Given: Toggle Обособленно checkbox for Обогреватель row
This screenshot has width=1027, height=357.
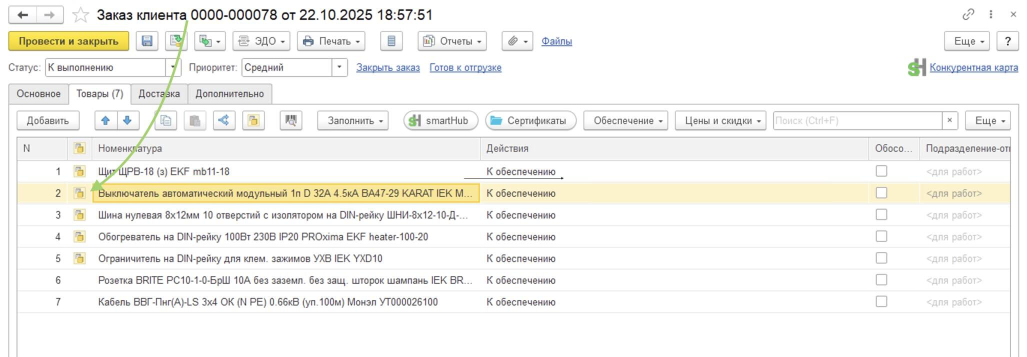Looking at the screenshot, I should tap(881, 236).
